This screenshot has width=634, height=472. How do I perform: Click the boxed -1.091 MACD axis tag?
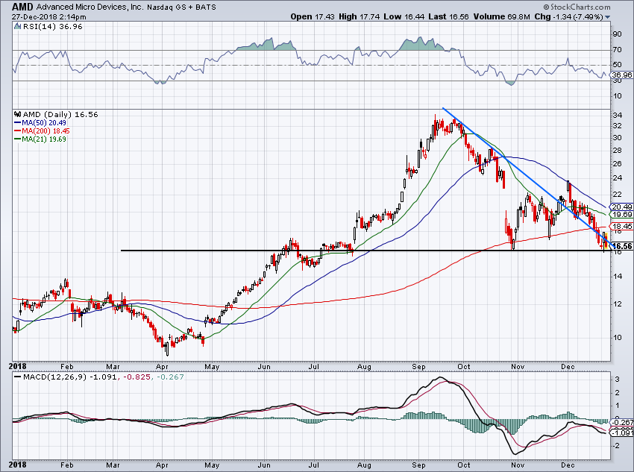tap(621, 432)
